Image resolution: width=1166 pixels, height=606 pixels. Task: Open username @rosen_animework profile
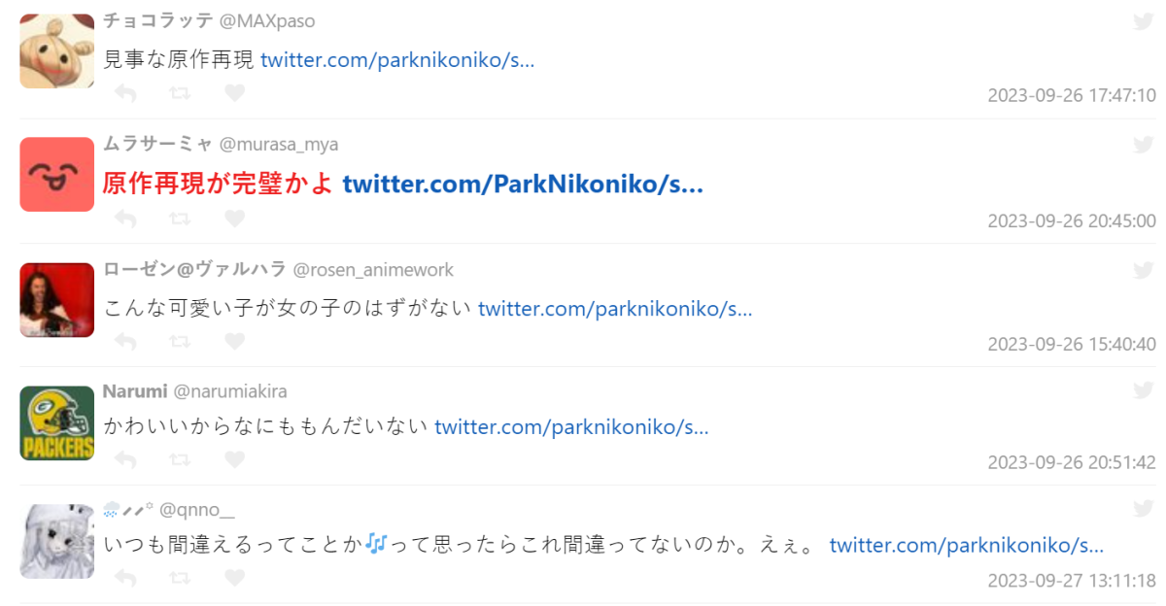click(x=373, y=269)
